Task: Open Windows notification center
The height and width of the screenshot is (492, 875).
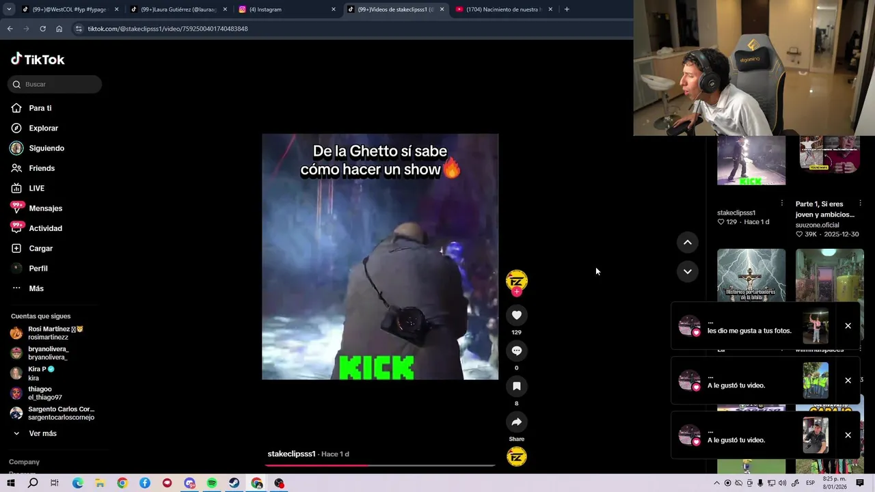Action: coord(860,483)
